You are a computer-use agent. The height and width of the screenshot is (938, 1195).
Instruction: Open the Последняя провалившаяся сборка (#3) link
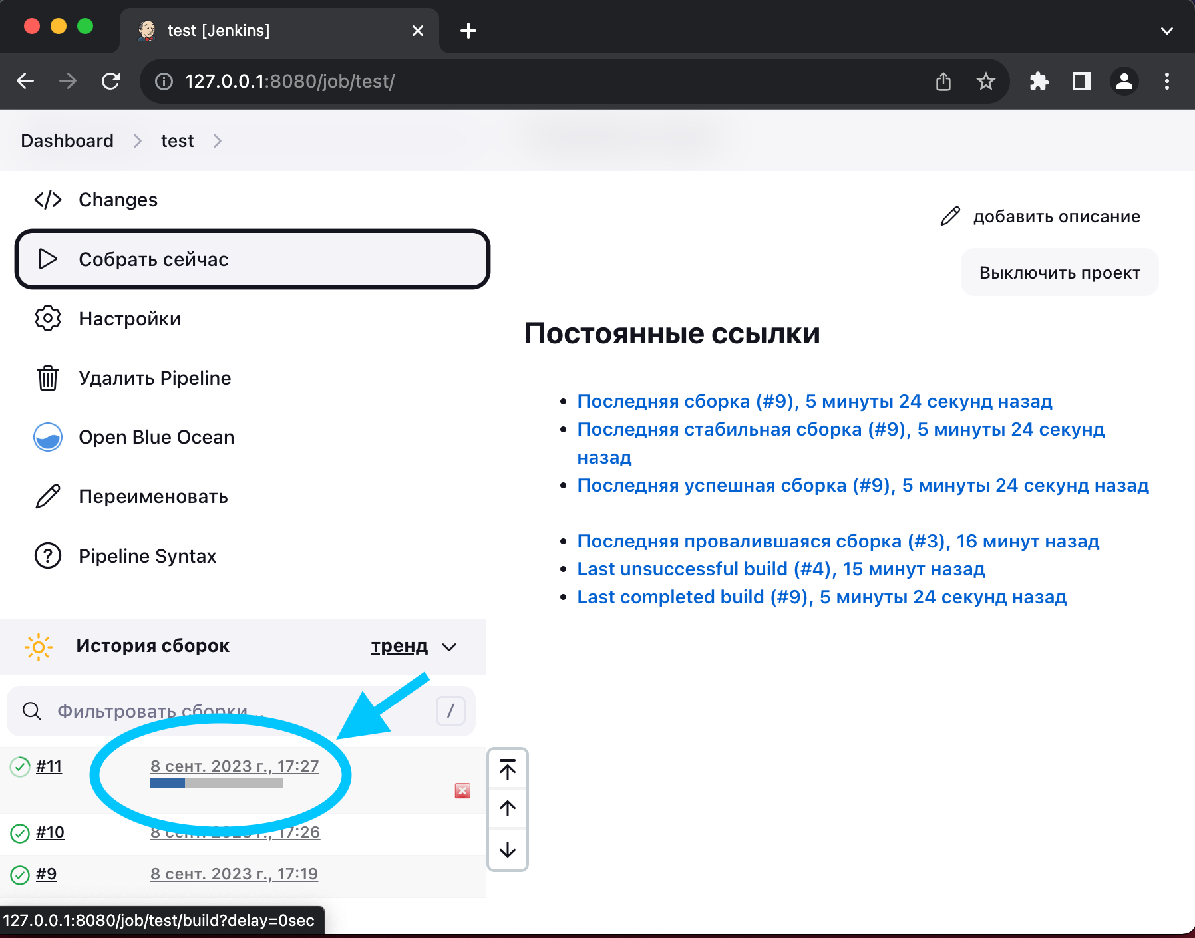838,541
